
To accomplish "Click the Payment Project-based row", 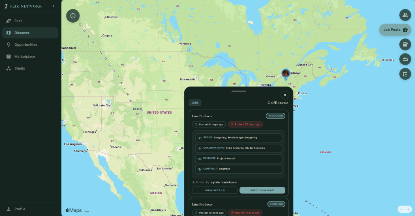I will pos(238,159).
